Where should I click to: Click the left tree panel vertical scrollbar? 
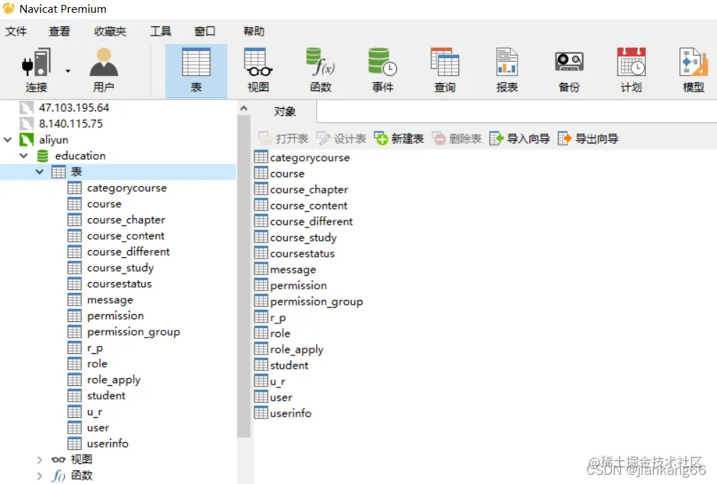pyautogui.click(x=244, y=276)
